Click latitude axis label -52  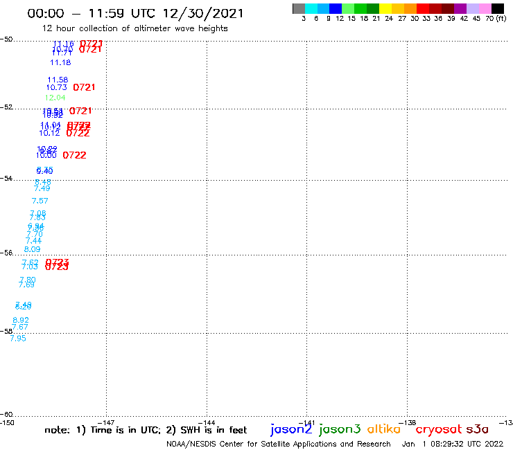(6, 107)
